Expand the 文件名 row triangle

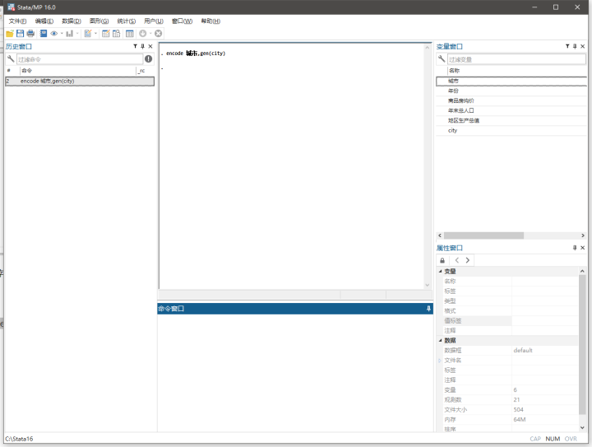[440, 361]
